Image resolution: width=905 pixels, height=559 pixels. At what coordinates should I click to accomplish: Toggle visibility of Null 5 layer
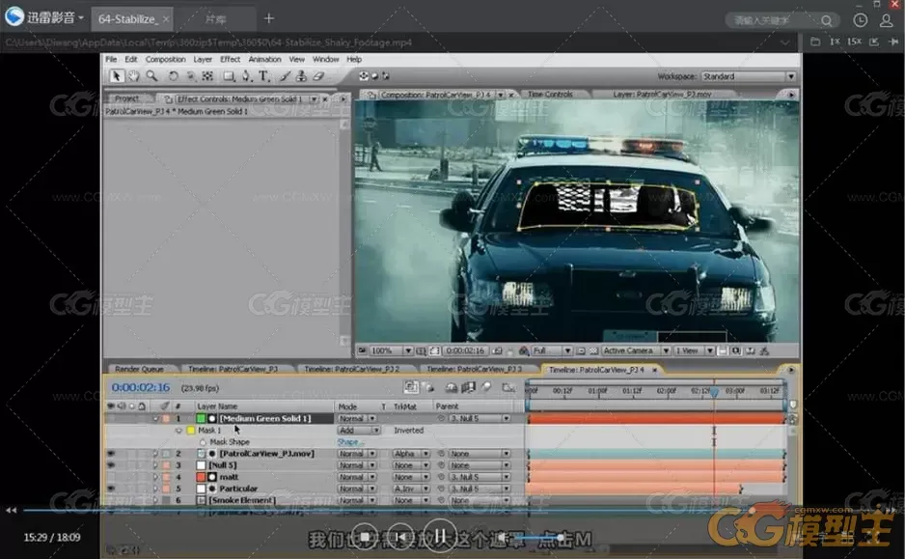tap(111, 465)
